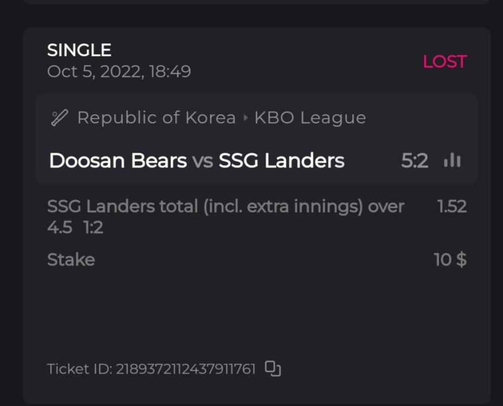Click the arrow between Korea and KBO League
503x406 pixels.
245,118
